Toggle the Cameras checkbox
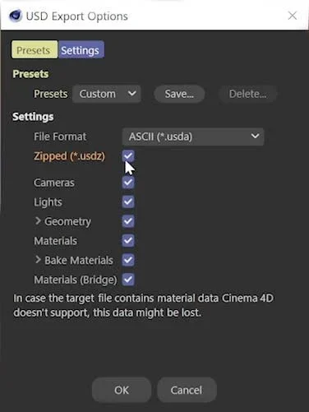This screenshot has width=309, height=412. click(128, 183)
